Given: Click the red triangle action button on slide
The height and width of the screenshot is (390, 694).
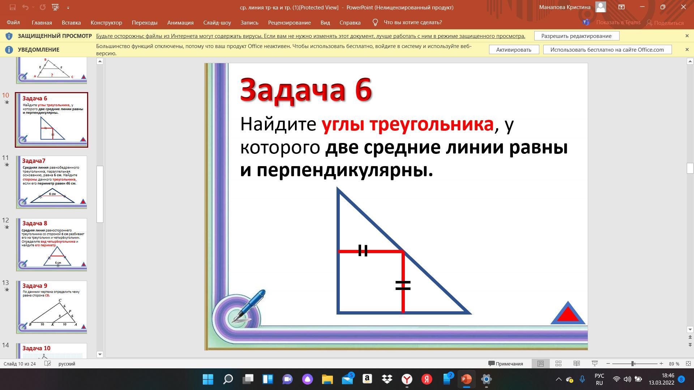Looking at the screenshot, I should pos(567,313).
